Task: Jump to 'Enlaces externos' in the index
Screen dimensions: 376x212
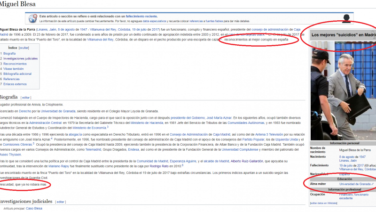Action: click(15, 84)
